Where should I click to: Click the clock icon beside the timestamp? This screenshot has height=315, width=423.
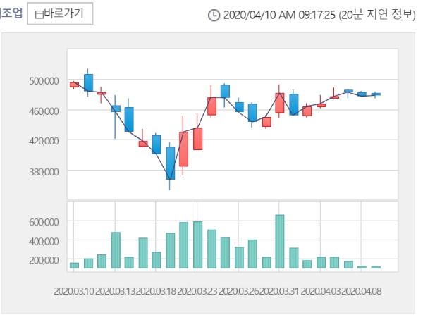pos(214,15)
